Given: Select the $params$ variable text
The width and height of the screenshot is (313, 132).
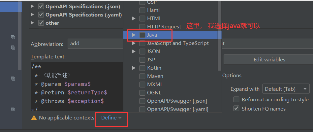Looking at the screenshot, I should tap(78, 84).
